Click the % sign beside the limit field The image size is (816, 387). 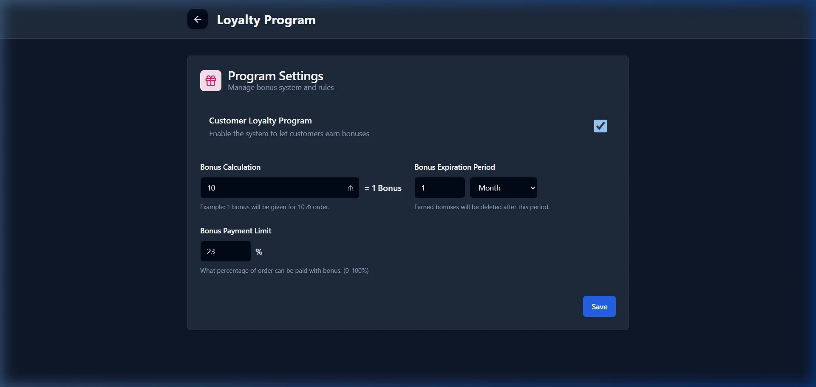point(259,252)
